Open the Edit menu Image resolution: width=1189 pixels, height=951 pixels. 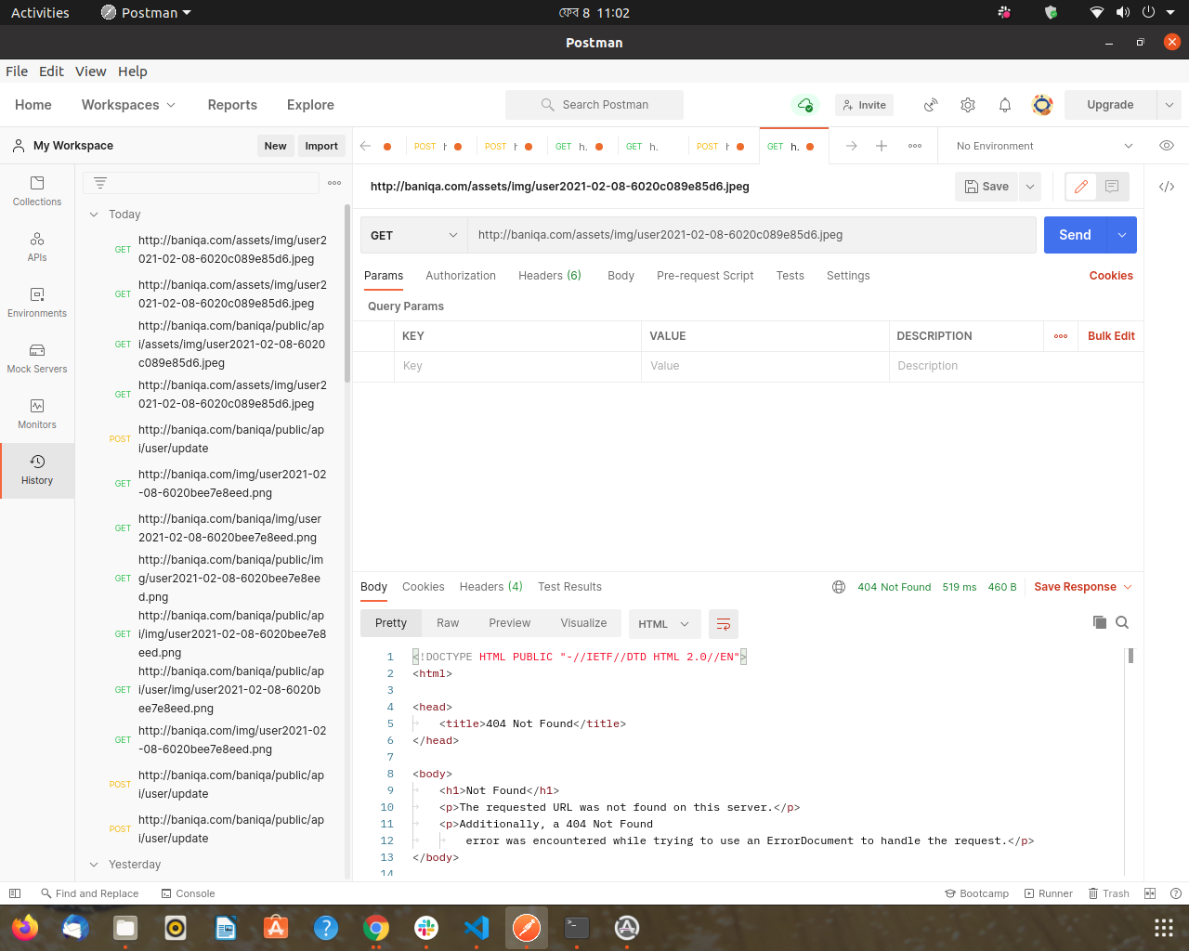pos(51,72)
